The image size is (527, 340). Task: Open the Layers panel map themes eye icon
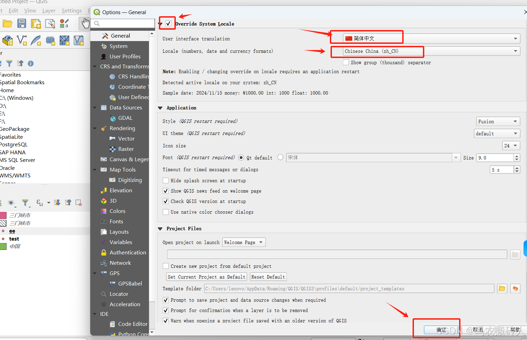(11, 203)
